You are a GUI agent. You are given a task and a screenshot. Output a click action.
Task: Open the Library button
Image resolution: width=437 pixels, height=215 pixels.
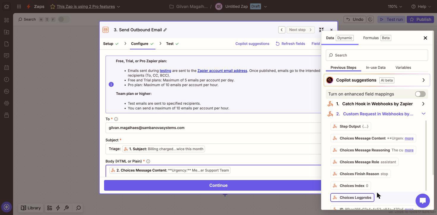click(x=31, y=208)
